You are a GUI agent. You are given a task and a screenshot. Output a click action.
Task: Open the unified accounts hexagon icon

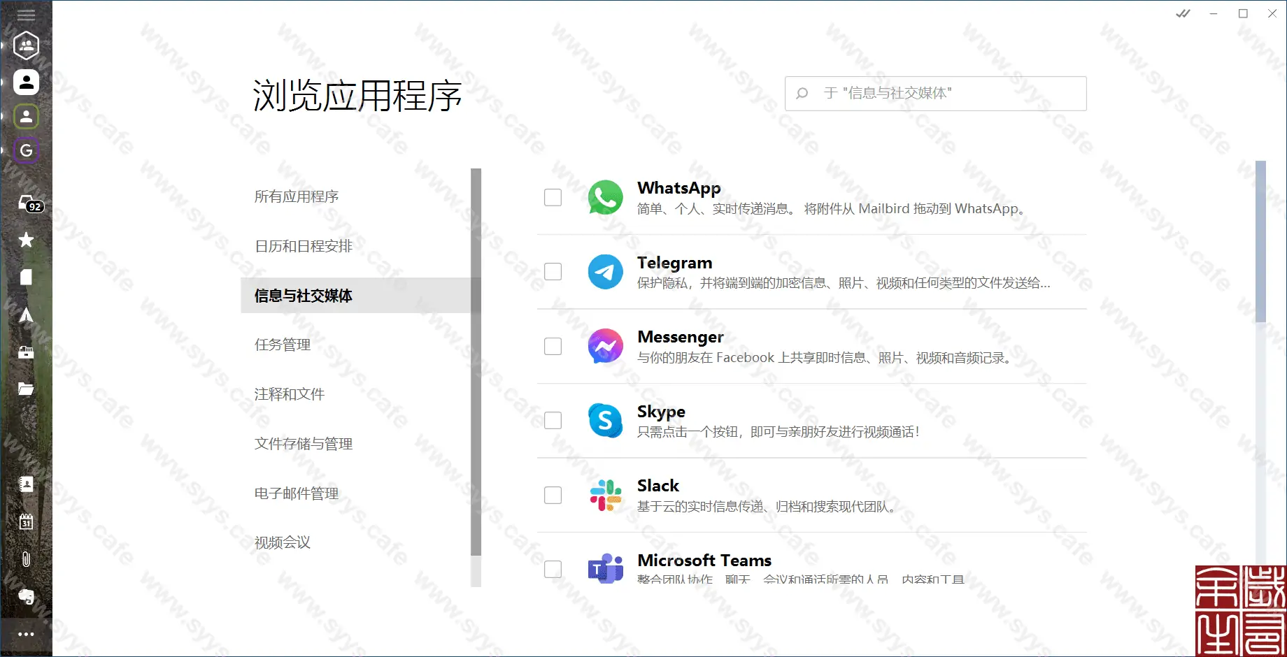coord(26,46)
